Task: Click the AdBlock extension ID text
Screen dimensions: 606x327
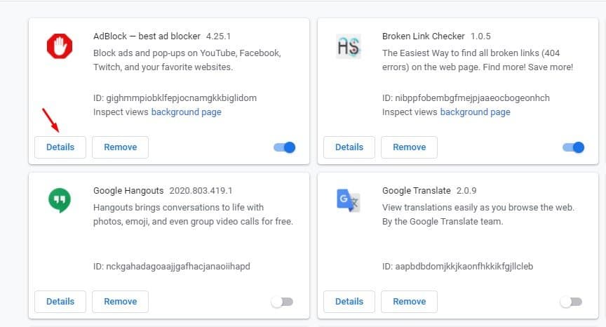Action: tap(175, 98)
